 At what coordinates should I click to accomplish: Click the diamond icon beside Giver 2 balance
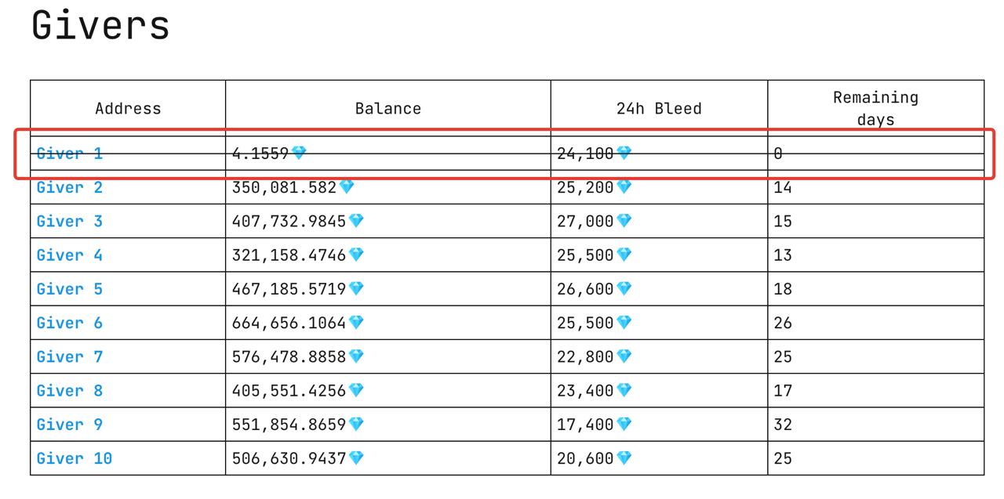[x=347, y=187]
